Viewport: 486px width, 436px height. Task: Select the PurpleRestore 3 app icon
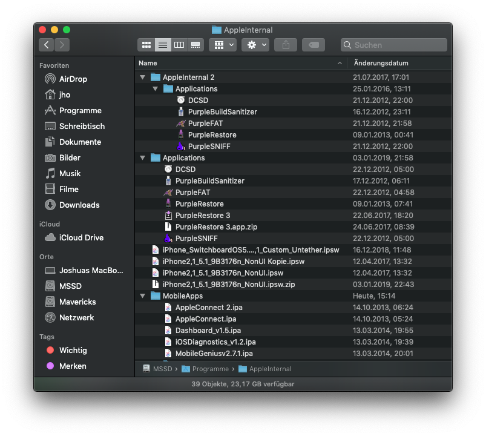pyautogui.click(x=168, y=215)
